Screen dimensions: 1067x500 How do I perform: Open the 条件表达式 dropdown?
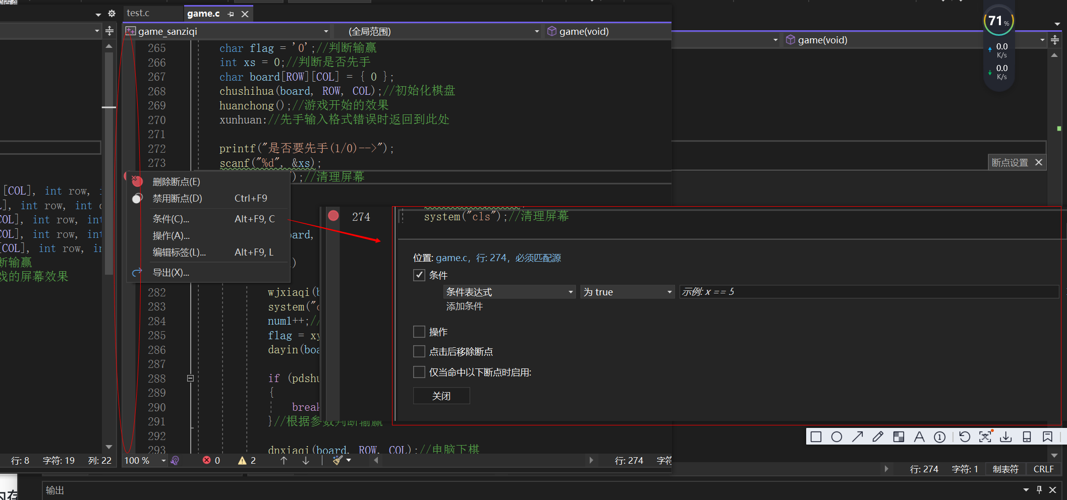coord(510,292)
